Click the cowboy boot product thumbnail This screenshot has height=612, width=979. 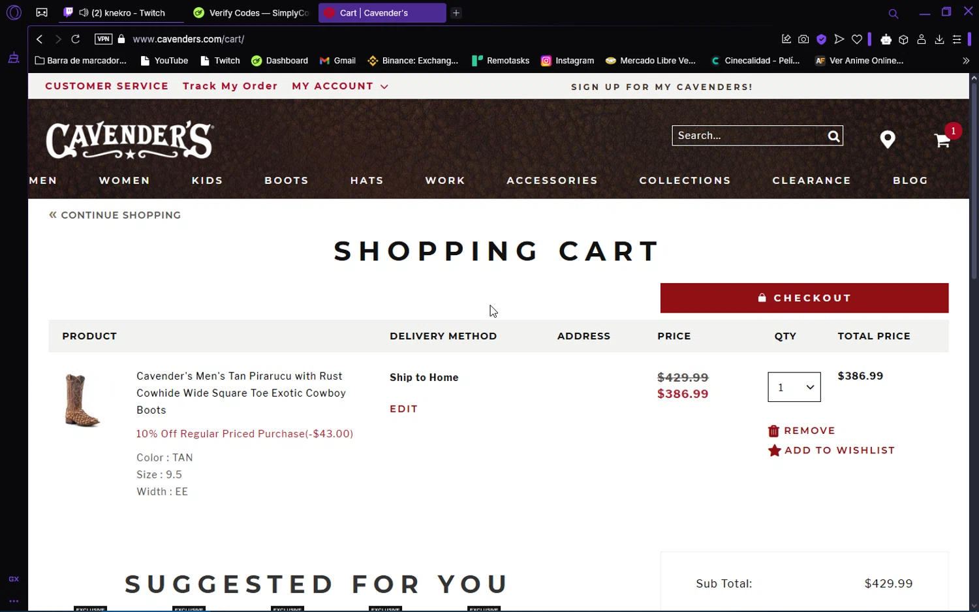[82, 401]
